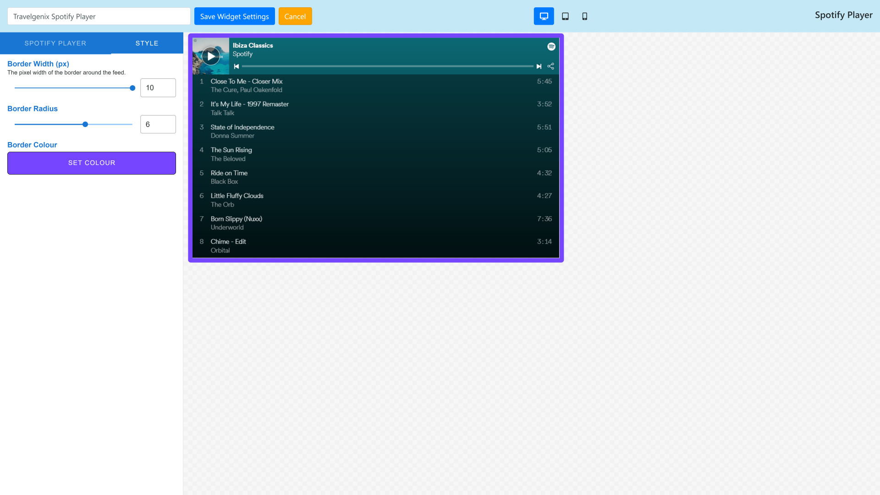Select track Chime - Edit

[376, 246]
